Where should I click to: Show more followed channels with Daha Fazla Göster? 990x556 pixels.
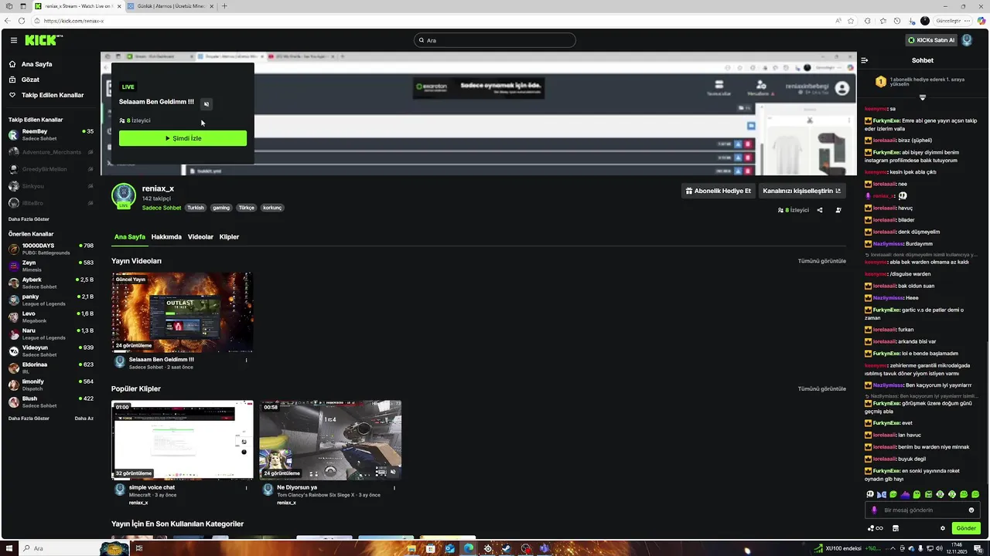[29, 219]
